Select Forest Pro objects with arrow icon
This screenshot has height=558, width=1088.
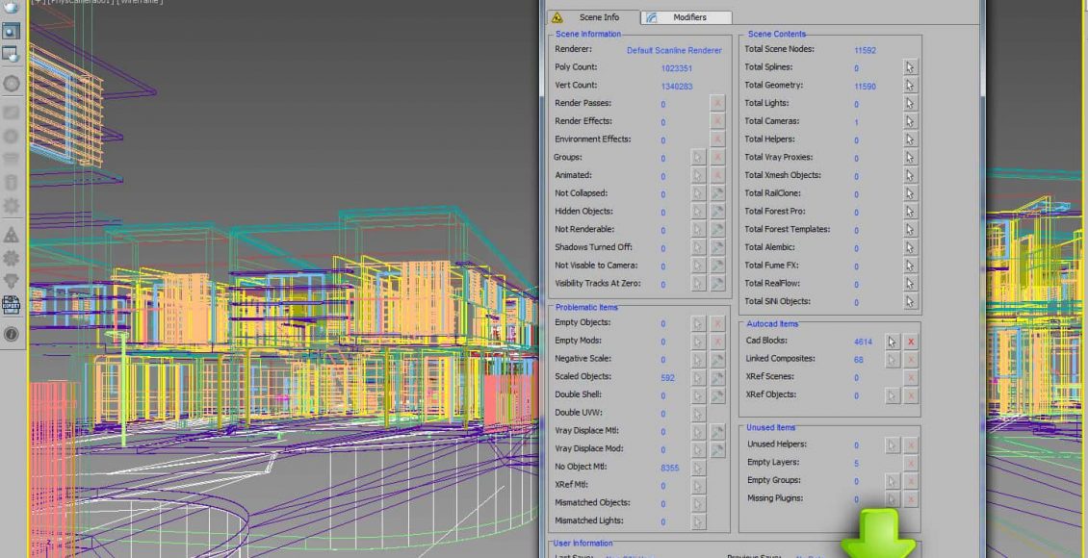tap(910, 212)
